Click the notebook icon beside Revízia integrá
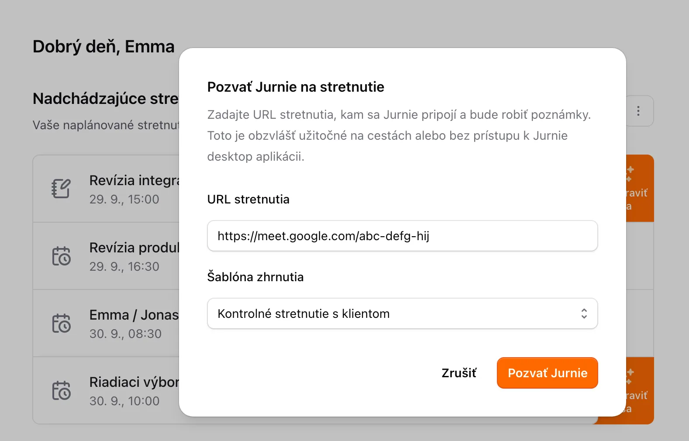Screen dimensions: 689x441 [61, 189]
